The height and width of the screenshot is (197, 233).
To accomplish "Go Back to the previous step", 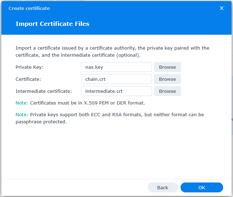I will coord(163,187).
